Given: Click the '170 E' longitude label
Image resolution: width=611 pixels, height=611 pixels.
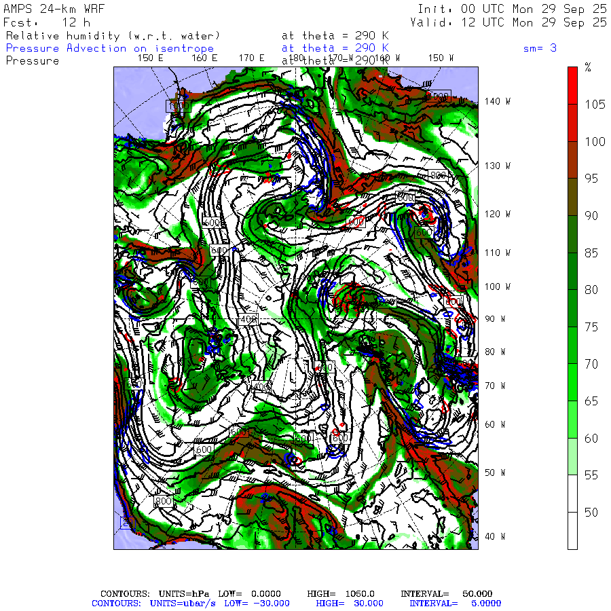Looking at the screenshot, I should point(252,58).
